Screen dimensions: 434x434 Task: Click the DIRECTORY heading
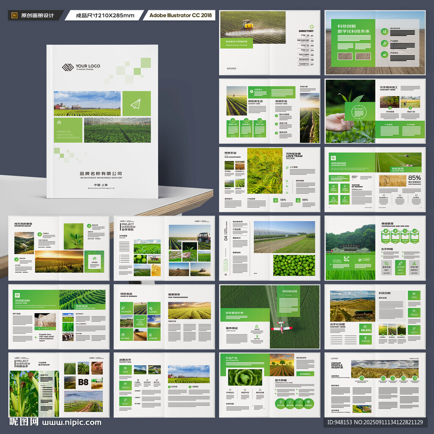(306, 31)
